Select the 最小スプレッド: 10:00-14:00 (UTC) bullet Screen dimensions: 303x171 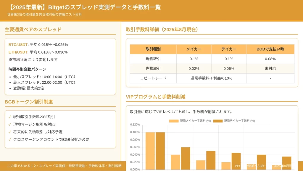(x=44, y=77)
